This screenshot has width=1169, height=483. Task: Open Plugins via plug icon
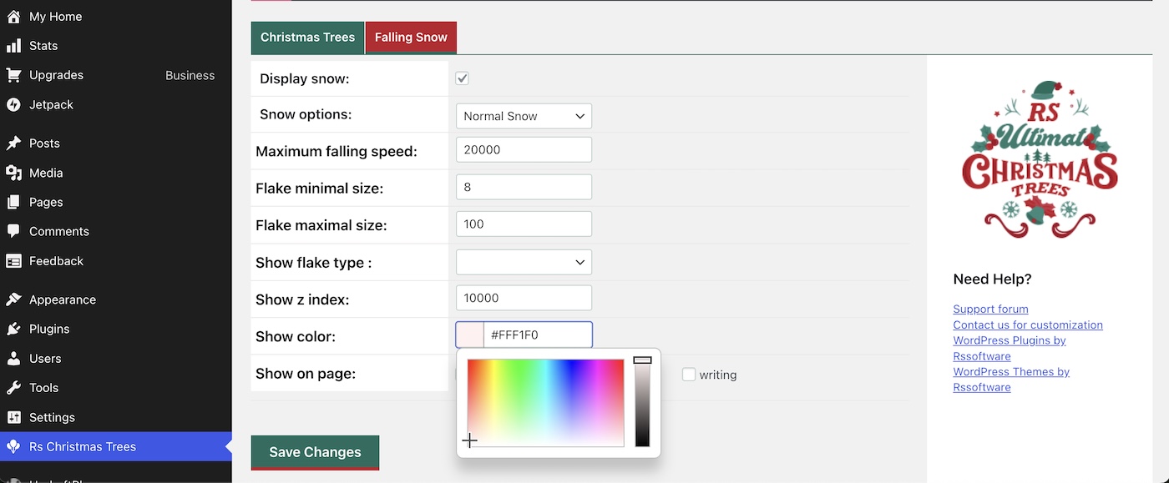click(x=13, y=329)
